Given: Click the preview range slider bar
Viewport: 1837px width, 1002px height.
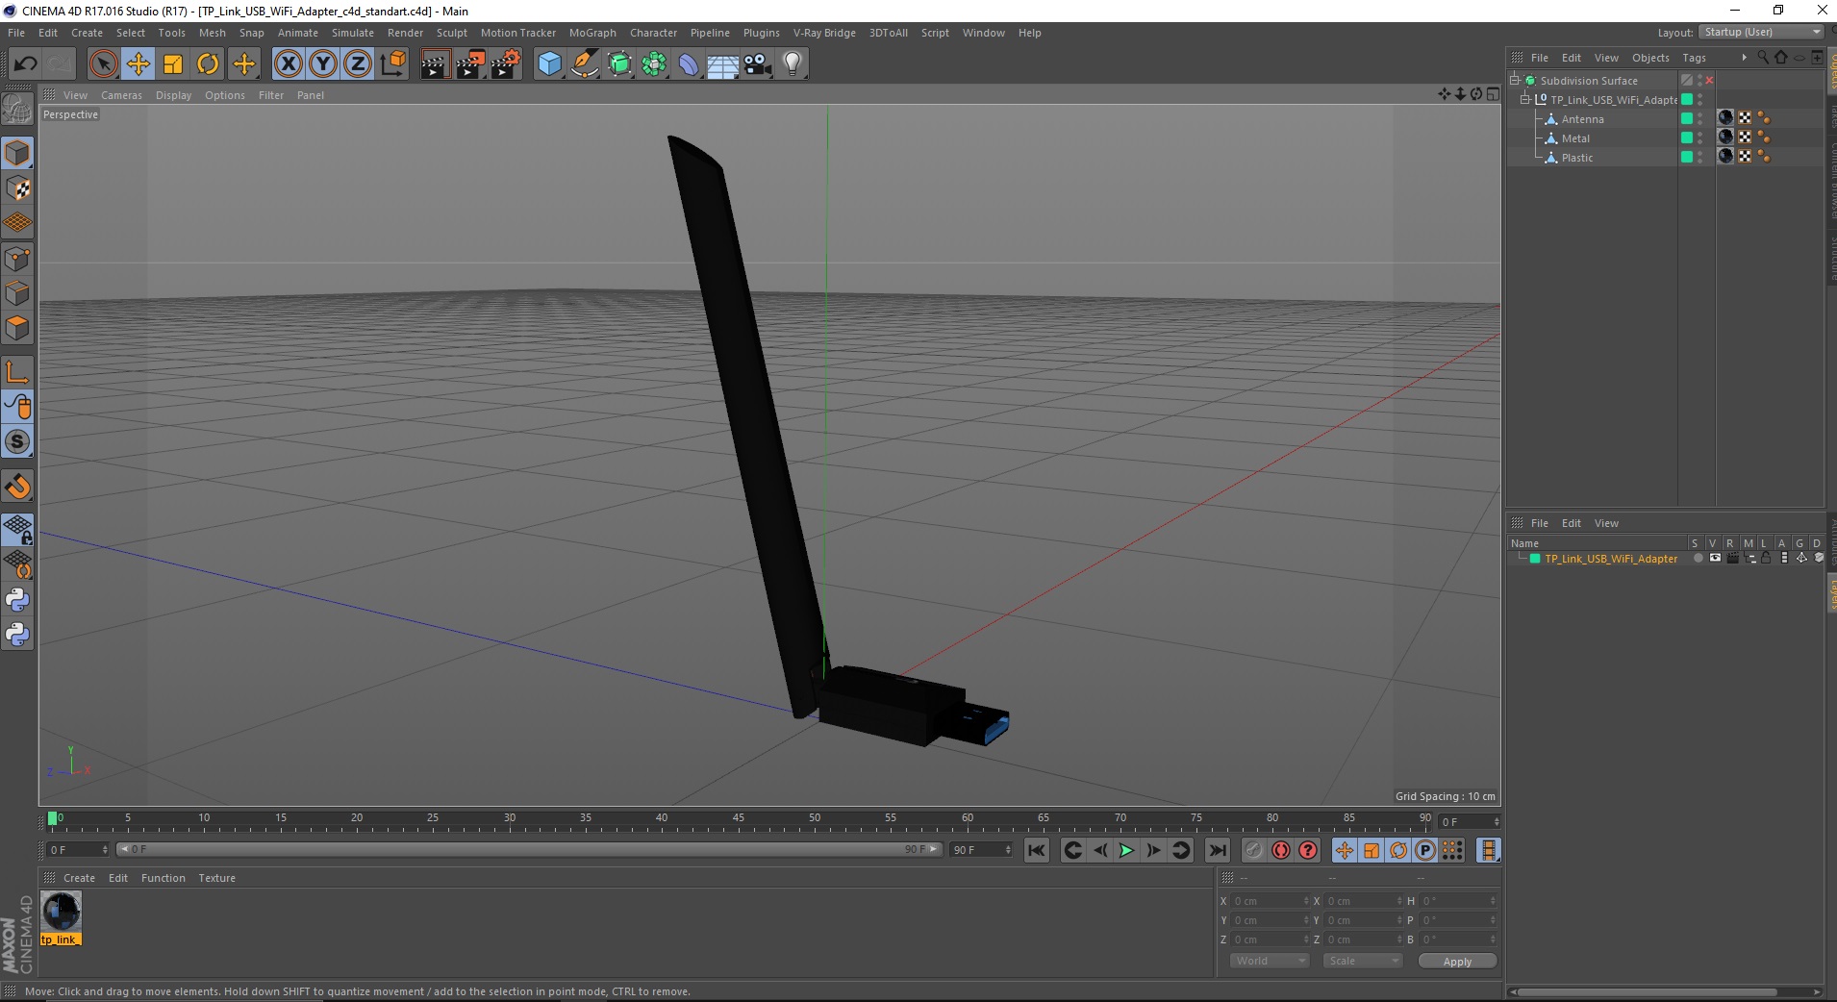Looking at the screenshot, I should pyautogui.click(x=527, y=849).
